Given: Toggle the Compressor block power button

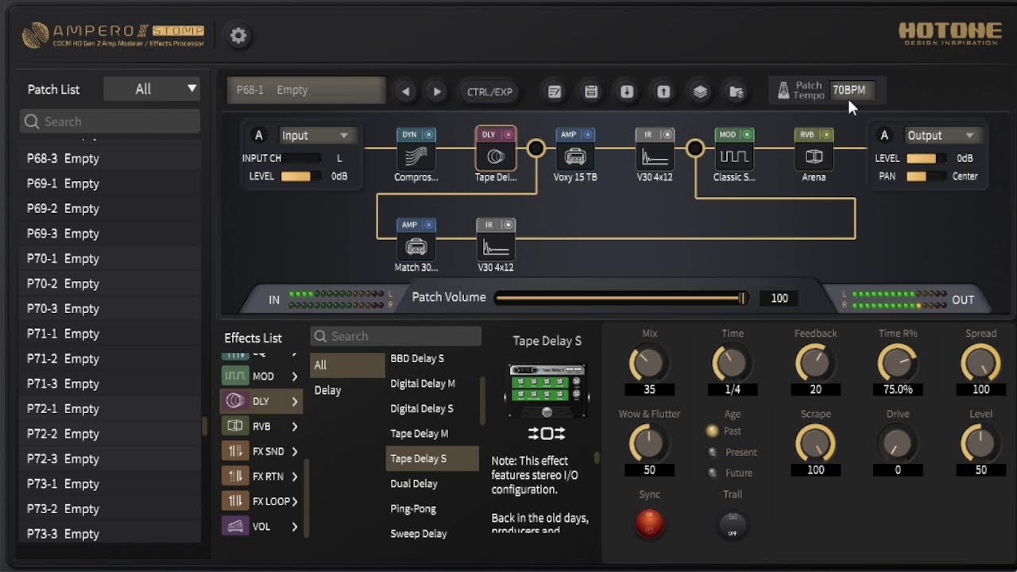Looking at the screenshot, I should click(x=429, y=135).
